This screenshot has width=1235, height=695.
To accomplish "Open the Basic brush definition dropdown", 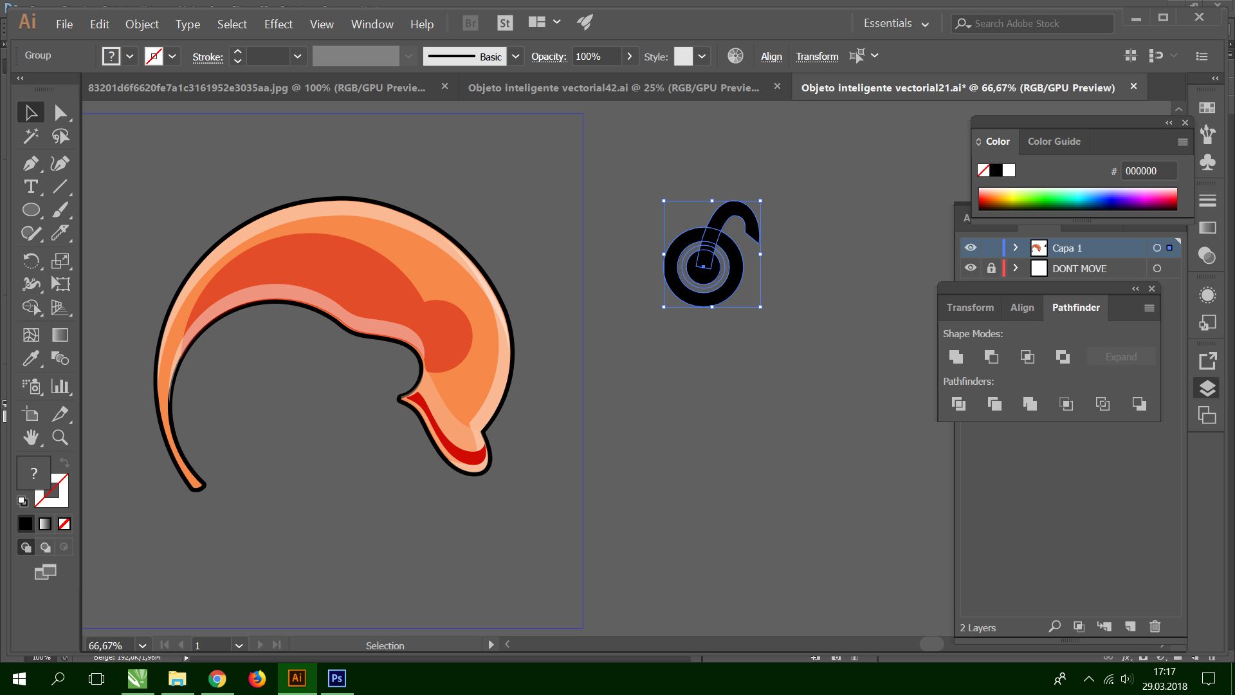I will click(515, 56).
